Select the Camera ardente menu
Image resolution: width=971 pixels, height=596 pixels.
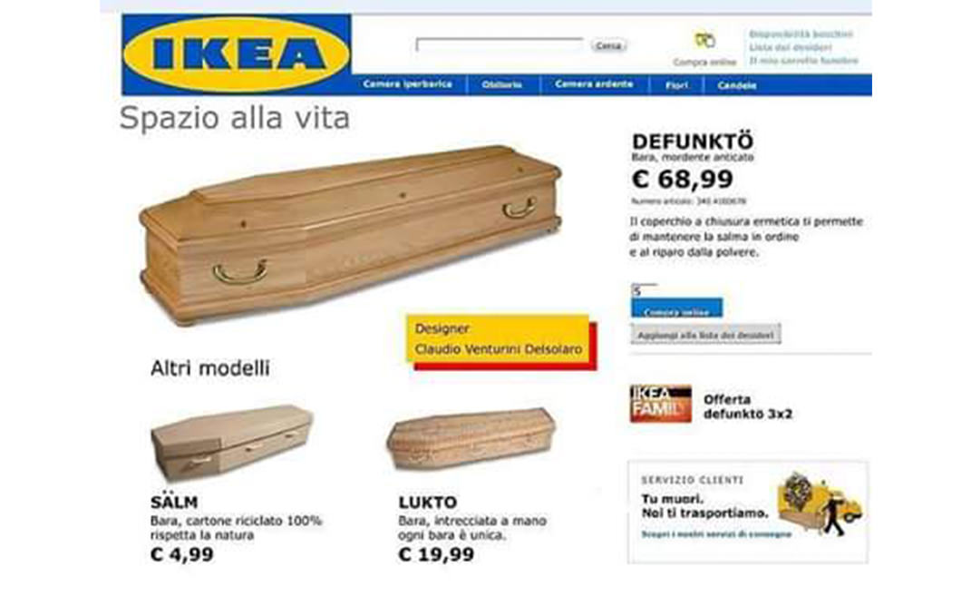(594, 84)
